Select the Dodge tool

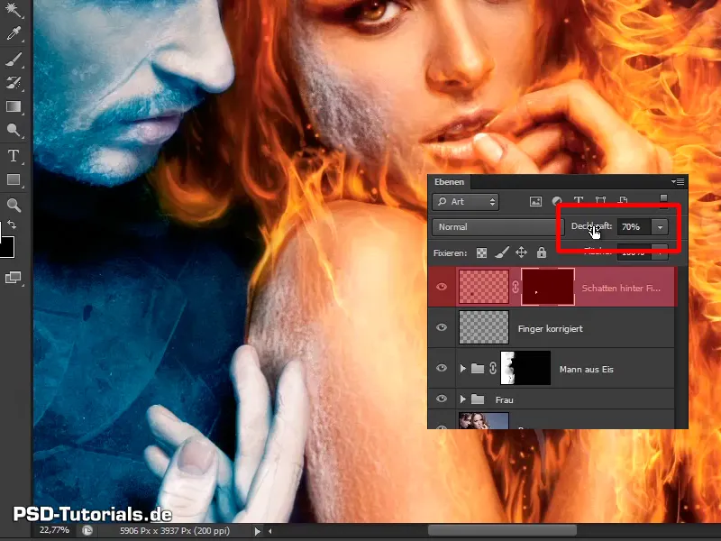14,131
